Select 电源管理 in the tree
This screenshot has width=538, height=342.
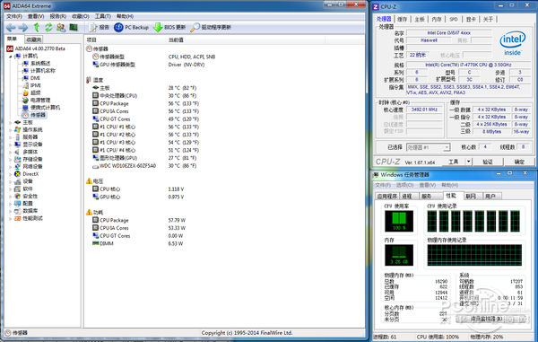coord(37,100)
